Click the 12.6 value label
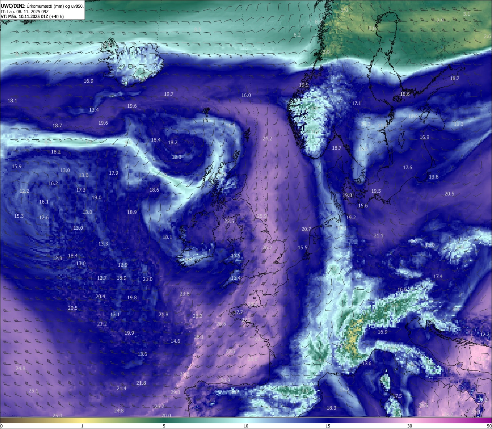This screenshot has height=429, width=492. 44,217
